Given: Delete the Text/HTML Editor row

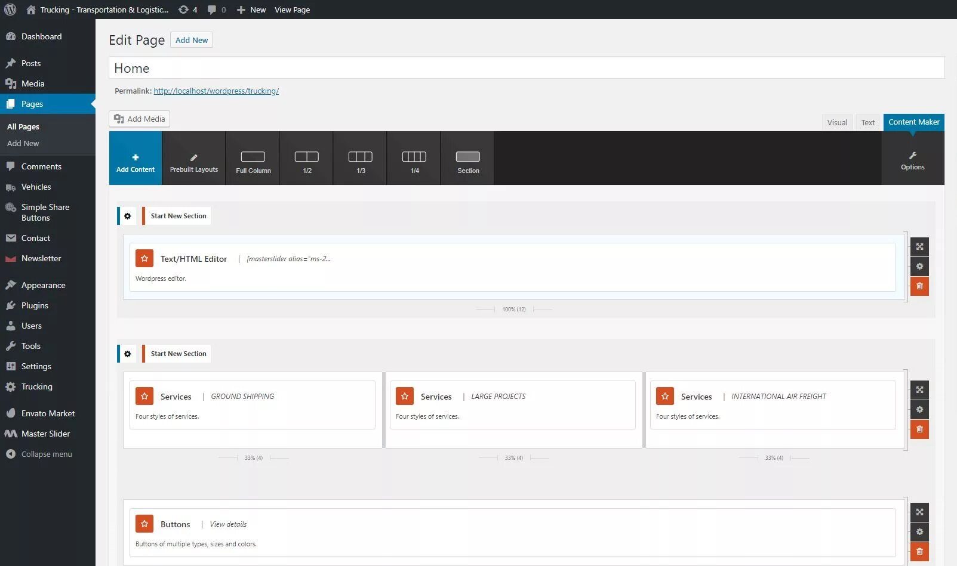Looking at the screenshot, I should pyautogui.click(x=919, y=286).
